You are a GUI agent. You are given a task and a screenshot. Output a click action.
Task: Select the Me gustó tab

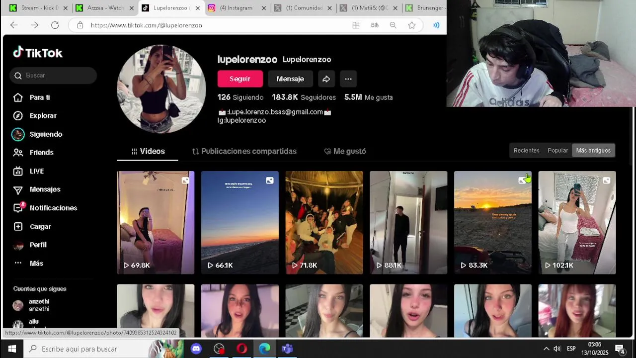coord(345,152)
